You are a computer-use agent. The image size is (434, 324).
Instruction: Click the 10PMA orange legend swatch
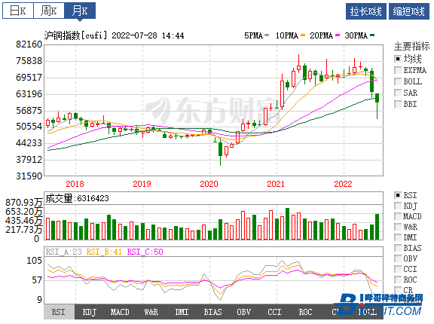click(303, 35)
